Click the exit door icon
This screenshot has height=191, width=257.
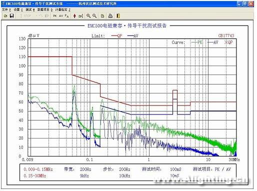(x=118, y=16)
